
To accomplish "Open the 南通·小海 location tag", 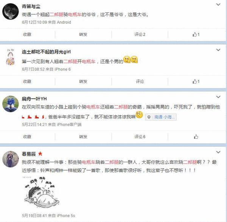I will pos(161,117).
